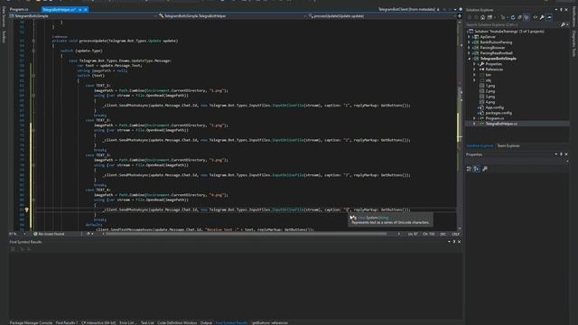Select the Solution 'YoutubeTrainings' root node
578x325 pixels.
[x=508, y=32]
